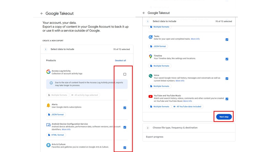This screenshot has height=152, width=271.
Task: Open More info link for Tasks
Action: [195, 39]
